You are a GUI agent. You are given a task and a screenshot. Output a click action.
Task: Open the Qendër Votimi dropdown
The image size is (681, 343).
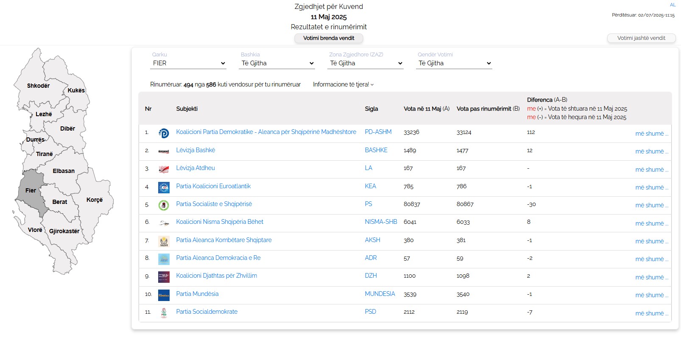454,63
